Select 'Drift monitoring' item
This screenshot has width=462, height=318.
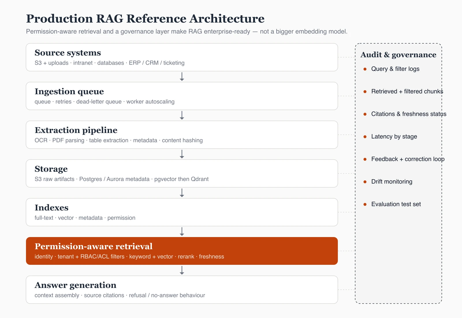(392, 182)
